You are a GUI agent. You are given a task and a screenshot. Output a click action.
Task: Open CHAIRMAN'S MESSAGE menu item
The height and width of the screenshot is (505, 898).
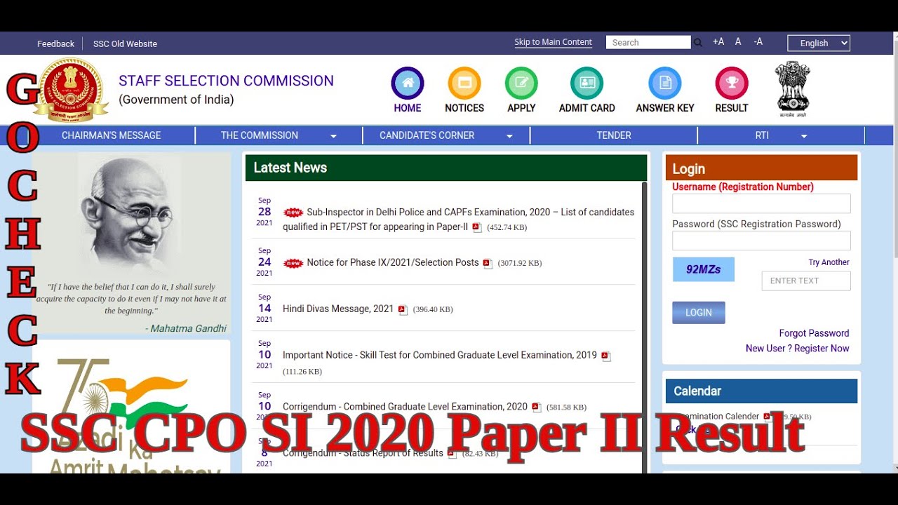112,135
